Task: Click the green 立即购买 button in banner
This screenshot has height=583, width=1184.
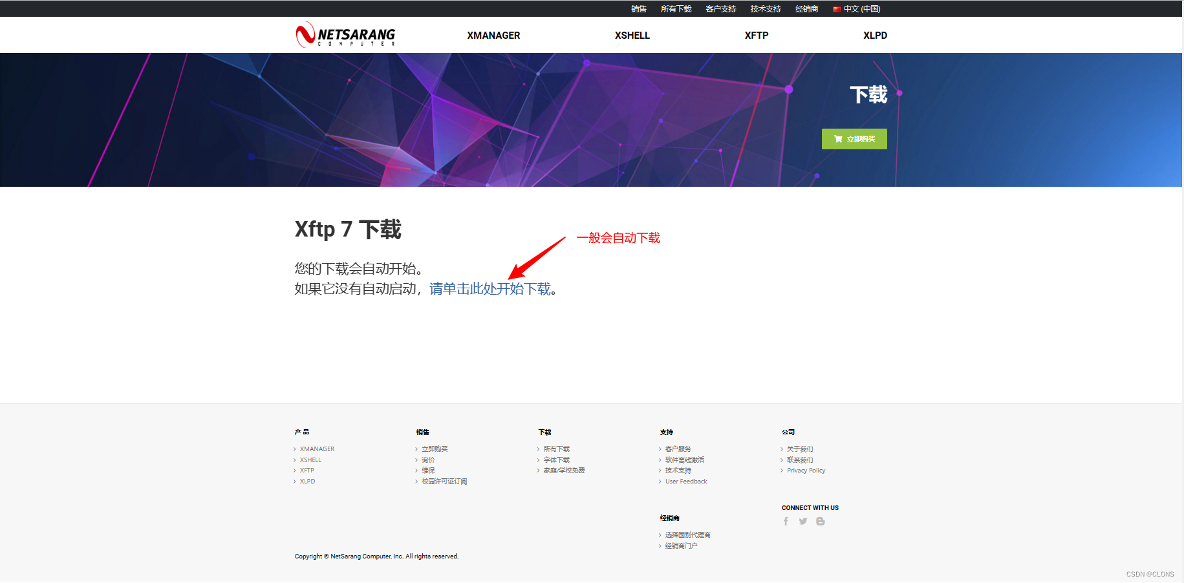Action: pyautogui.click(x=854, y=139)
